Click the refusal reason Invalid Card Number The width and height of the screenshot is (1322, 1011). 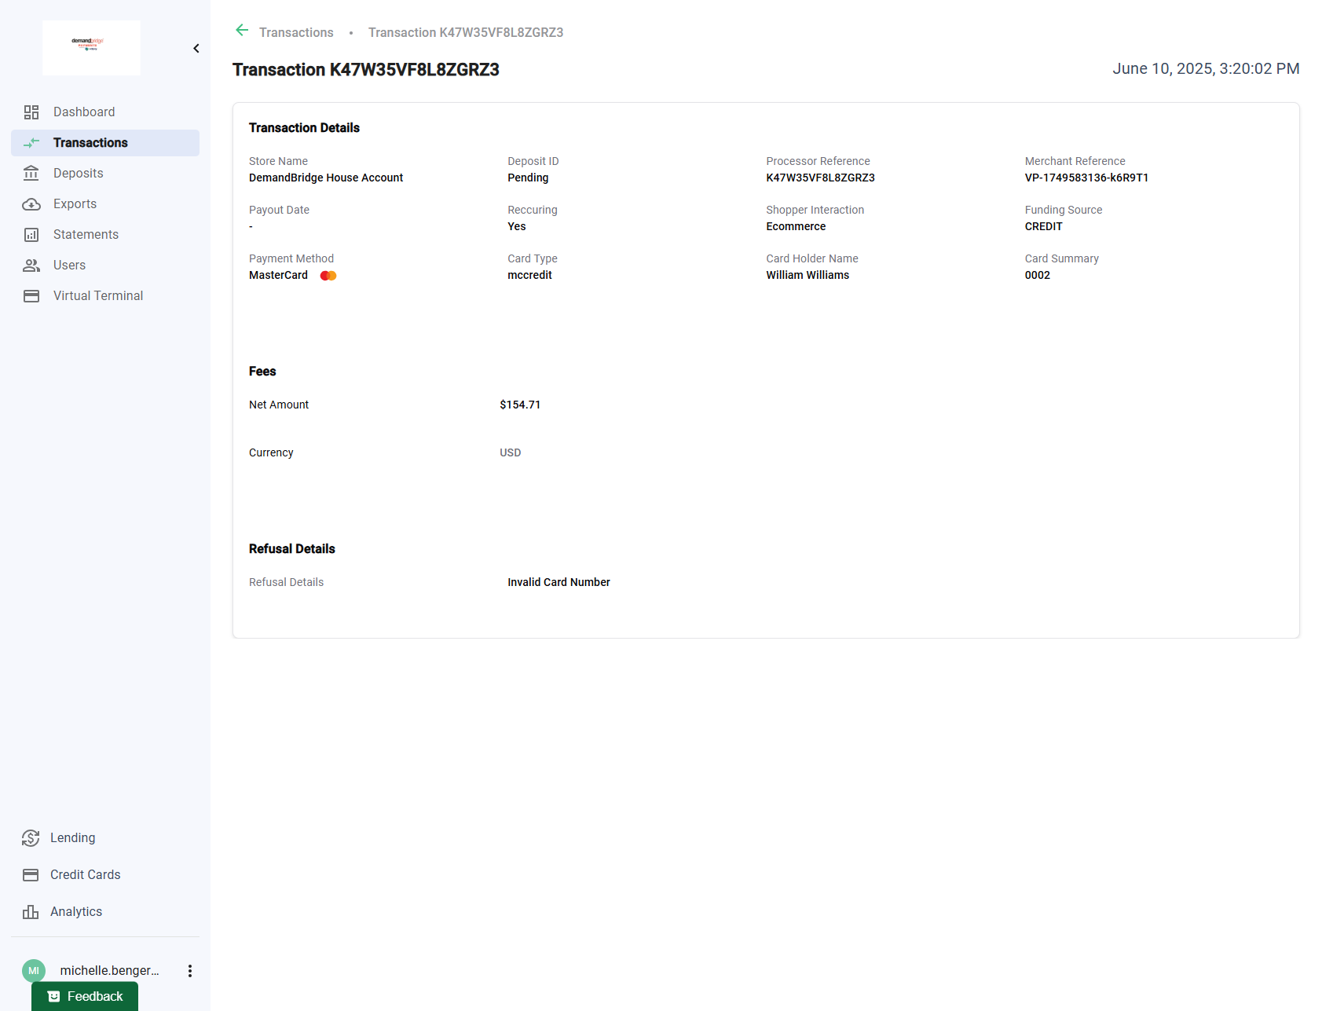(x=558, y=583)
